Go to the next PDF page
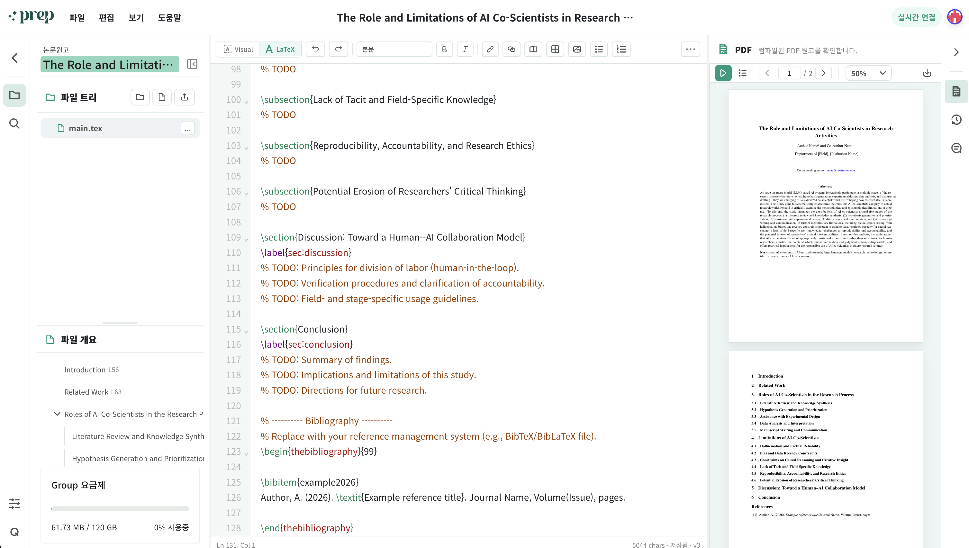The width and height of the screenshot is (969, 548). pyautogui.click(x=823, y=73)
